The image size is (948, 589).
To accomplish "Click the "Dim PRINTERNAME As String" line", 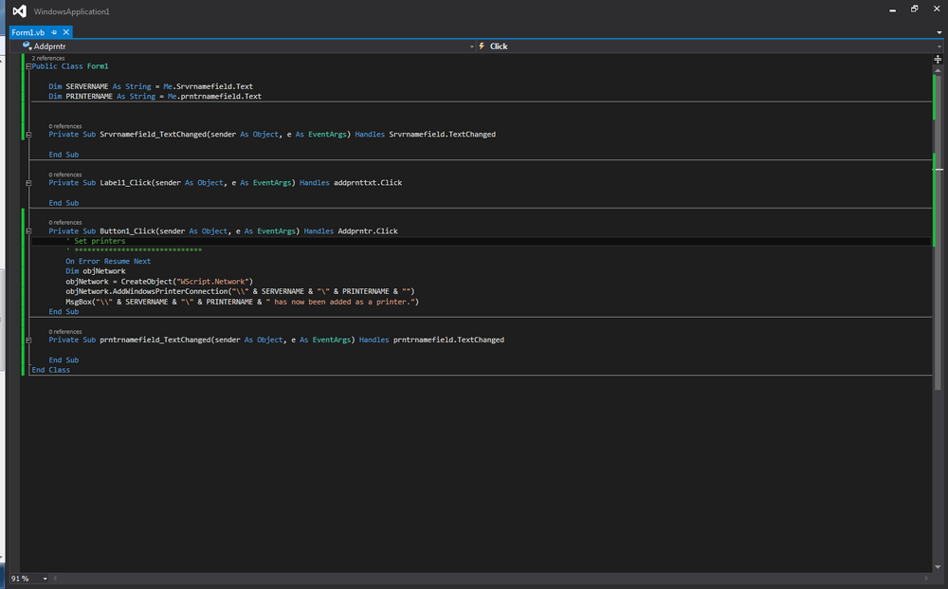I will point(155,96).
